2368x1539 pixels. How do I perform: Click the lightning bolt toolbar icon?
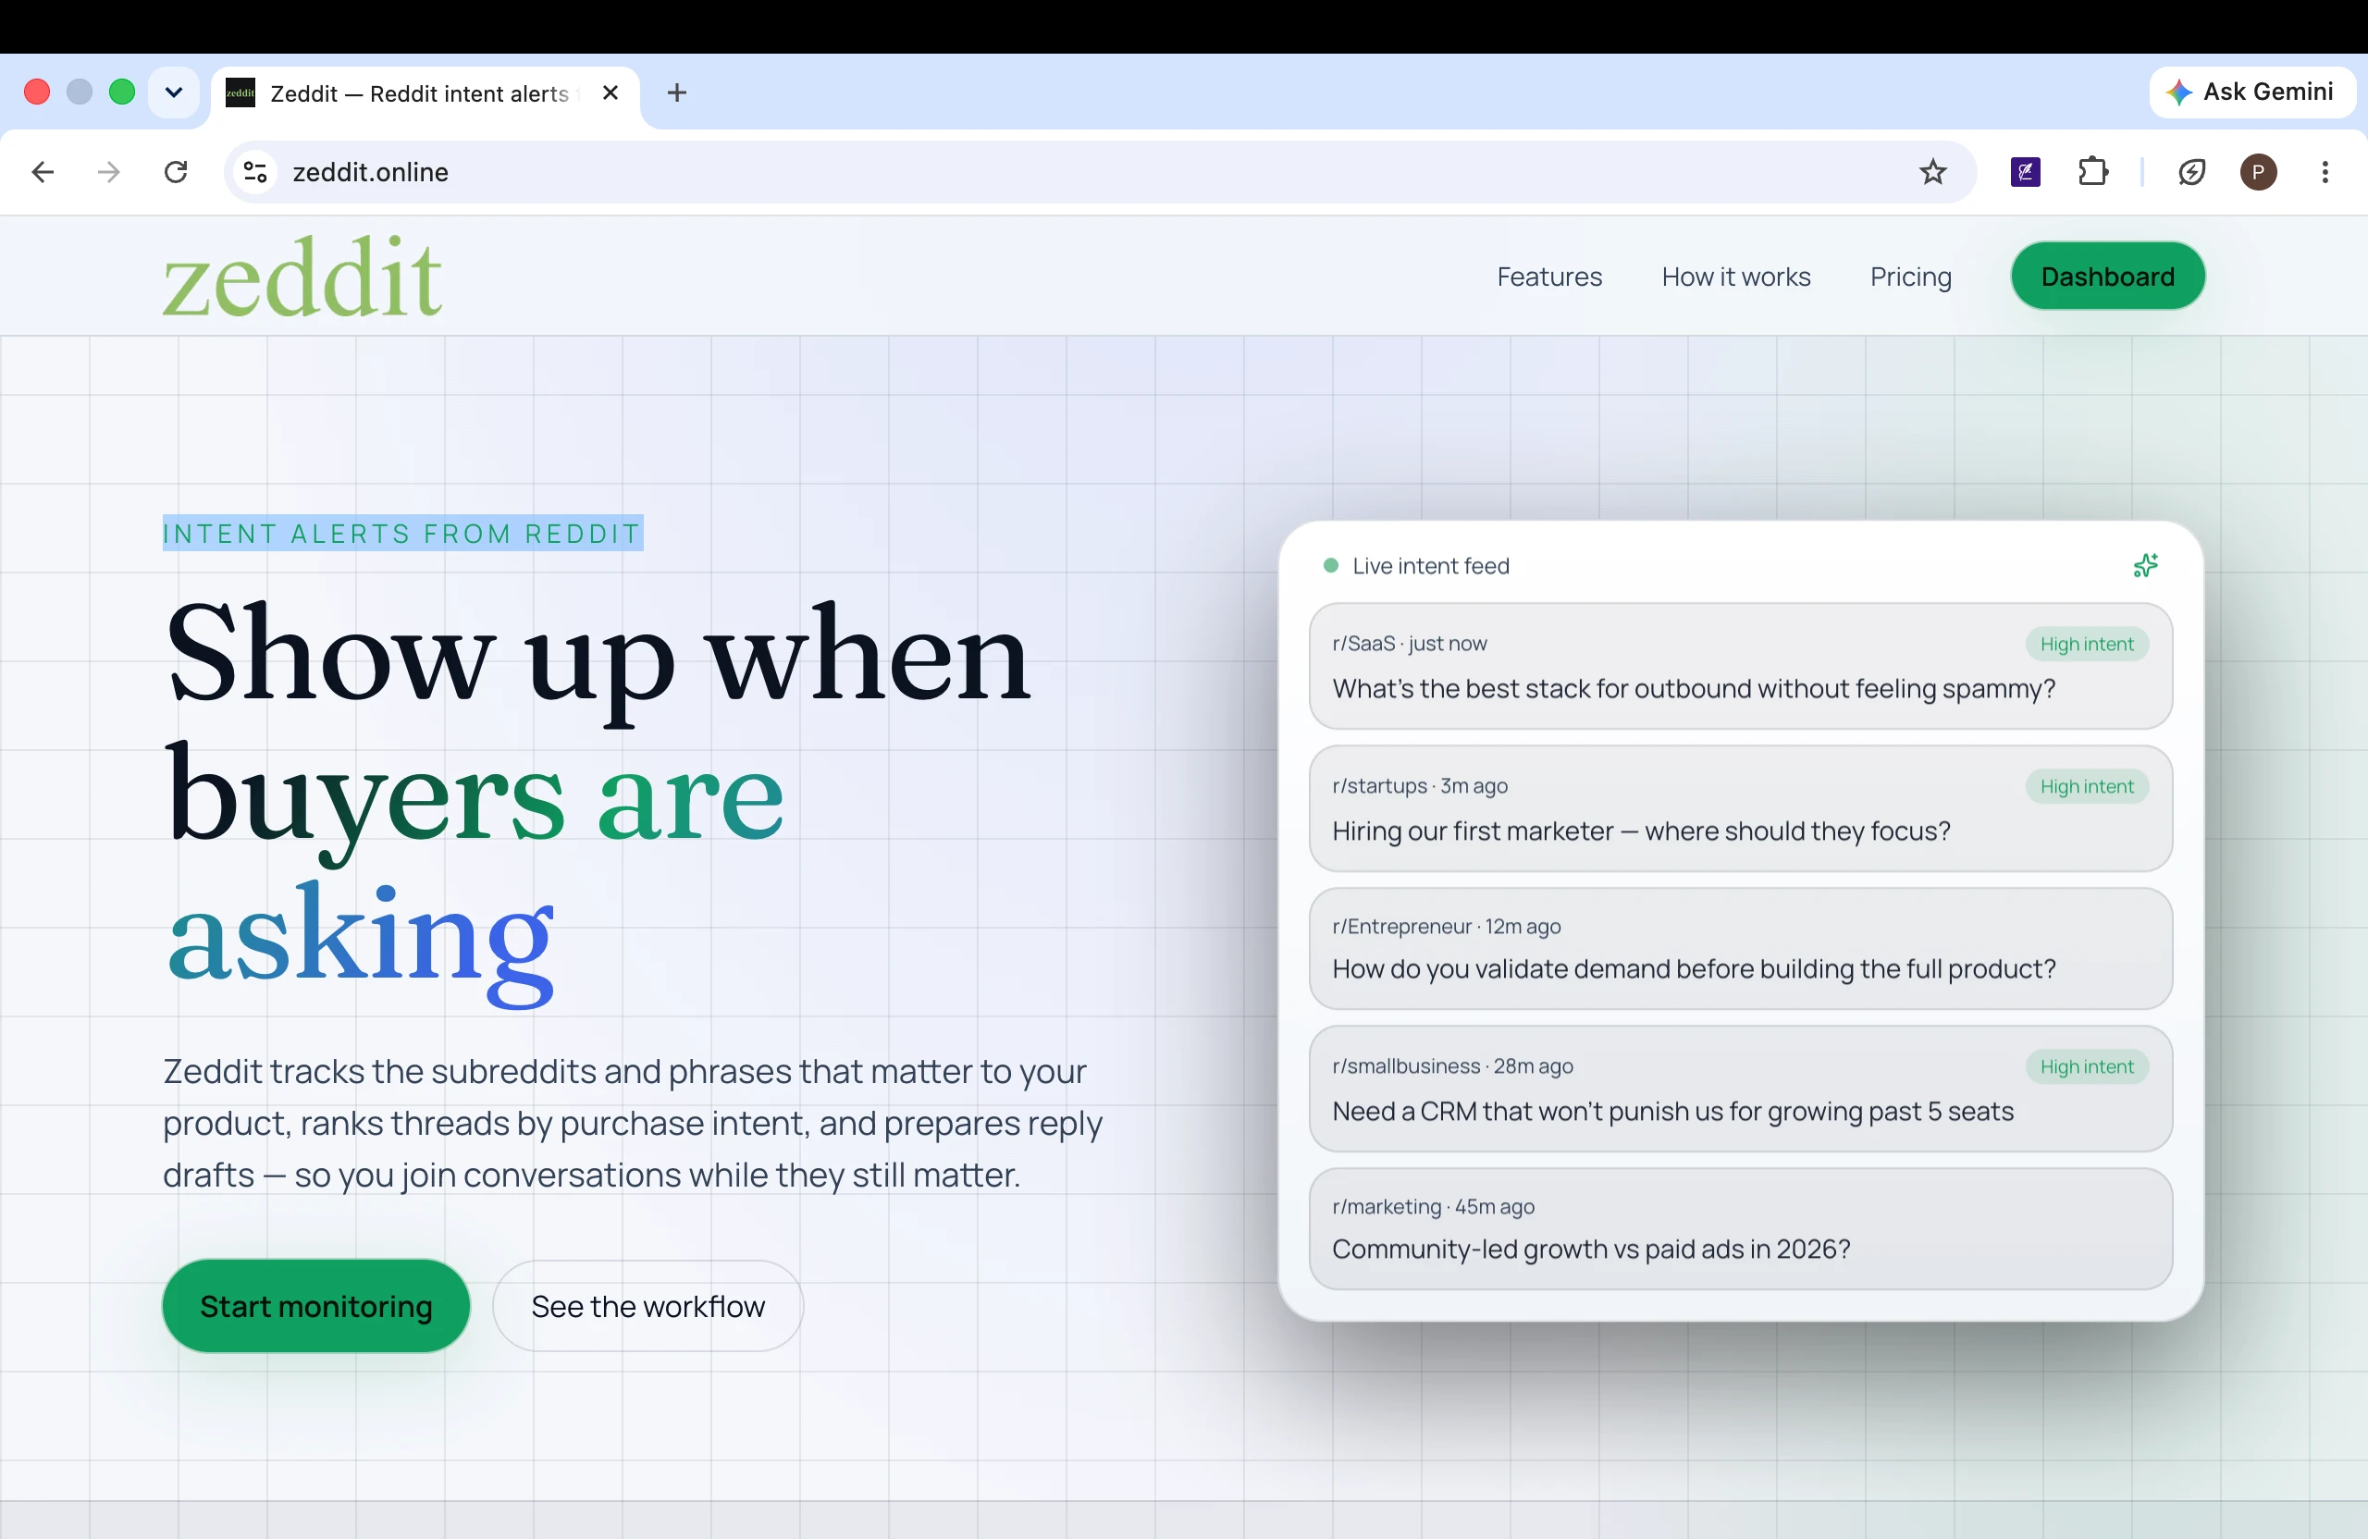[x=2191, y=172]
